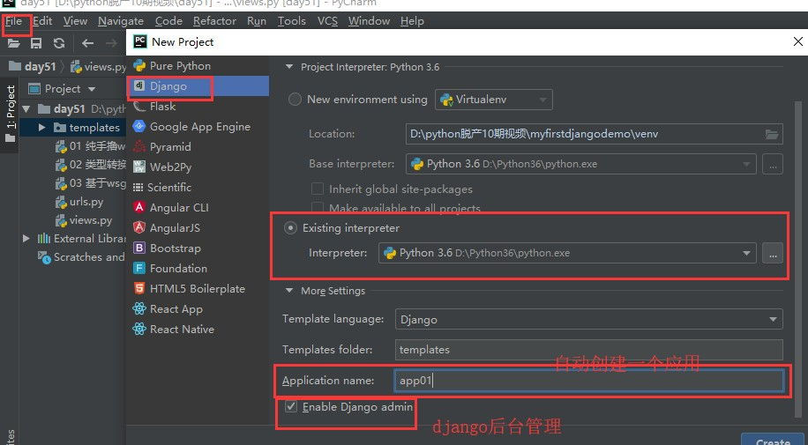Click the Application name input field

click(x=589, y=381)
